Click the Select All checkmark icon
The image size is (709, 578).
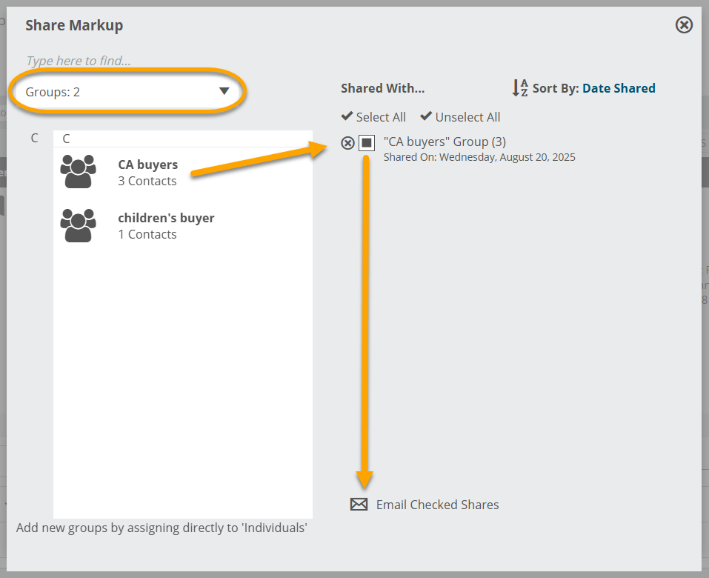click(x=347, y=116)
